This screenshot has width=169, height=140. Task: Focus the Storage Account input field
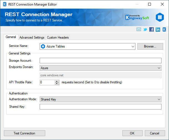(x=100, y=61)
